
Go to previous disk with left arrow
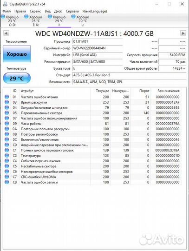pos(6,33)
